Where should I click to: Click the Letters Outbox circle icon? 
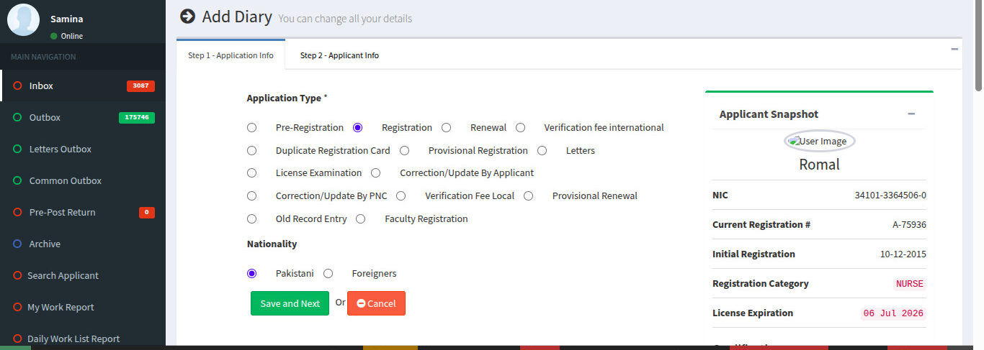pyautogui.click(x=17, y=149)
